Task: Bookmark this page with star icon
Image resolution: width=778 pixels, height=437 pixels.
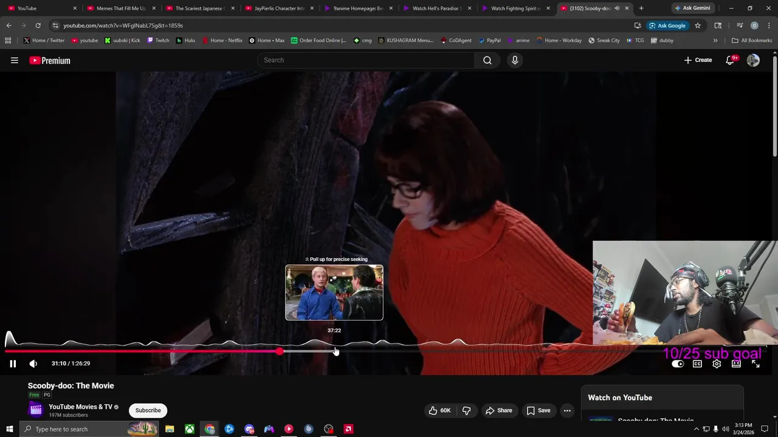Action: point(698,25)
